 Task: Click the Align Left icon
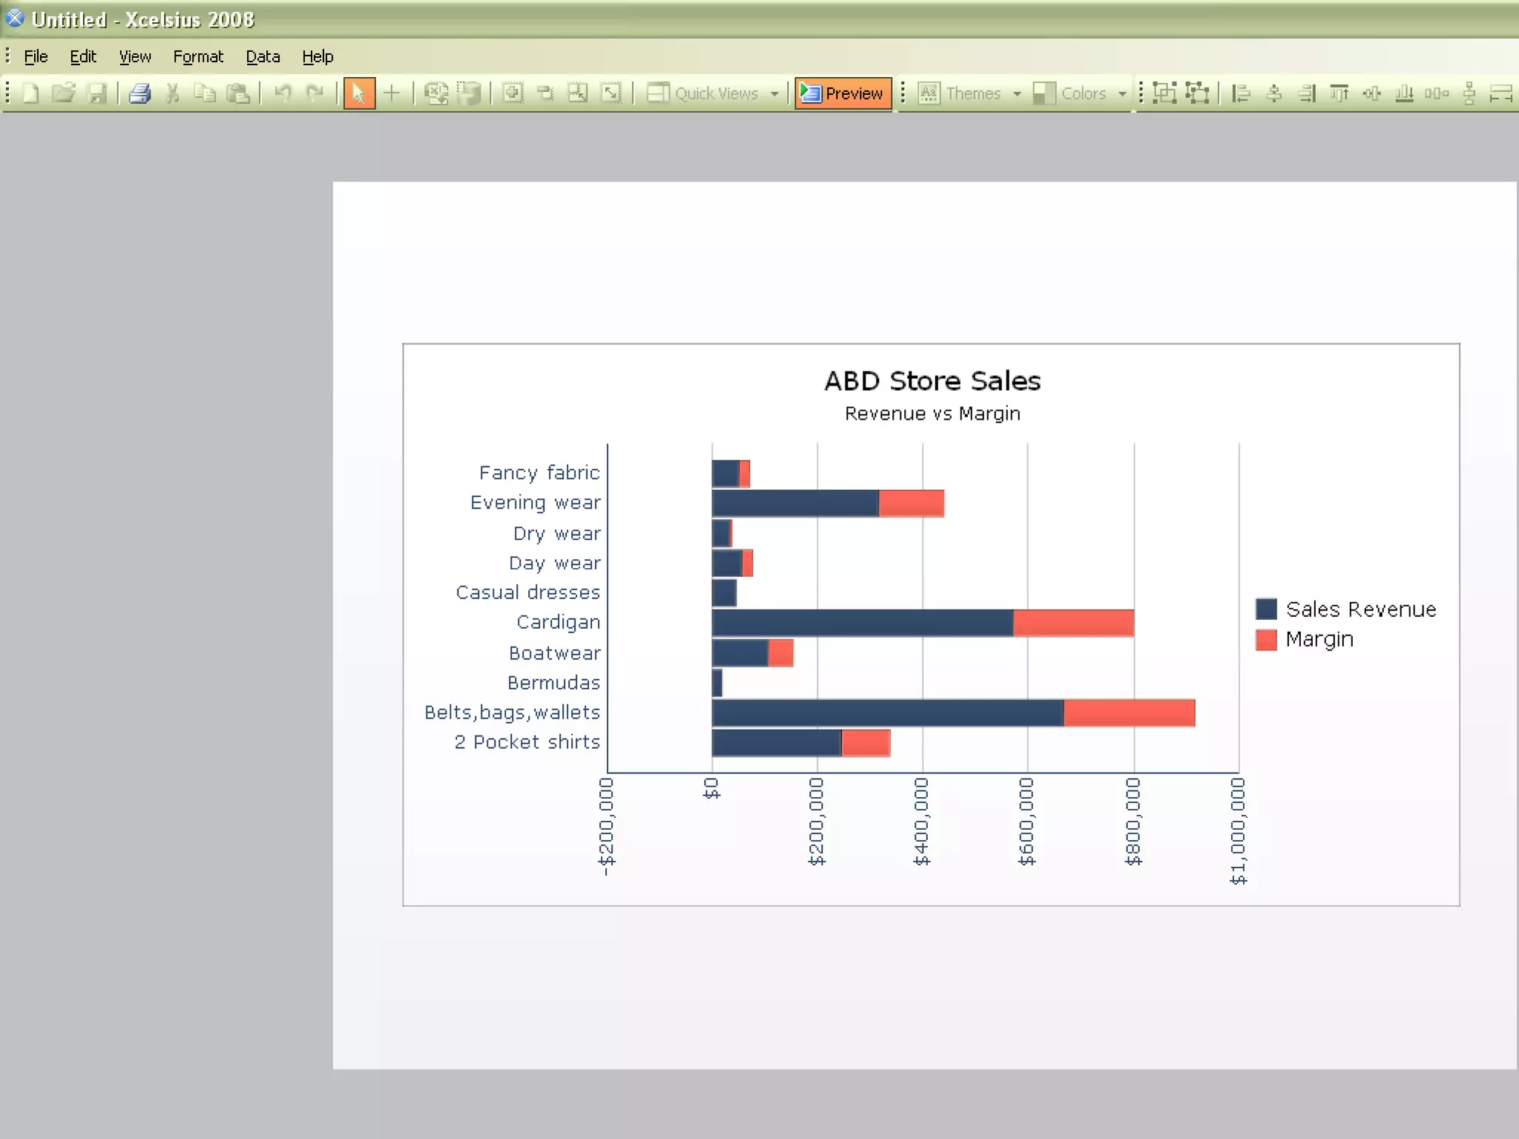coord(1241,93)
